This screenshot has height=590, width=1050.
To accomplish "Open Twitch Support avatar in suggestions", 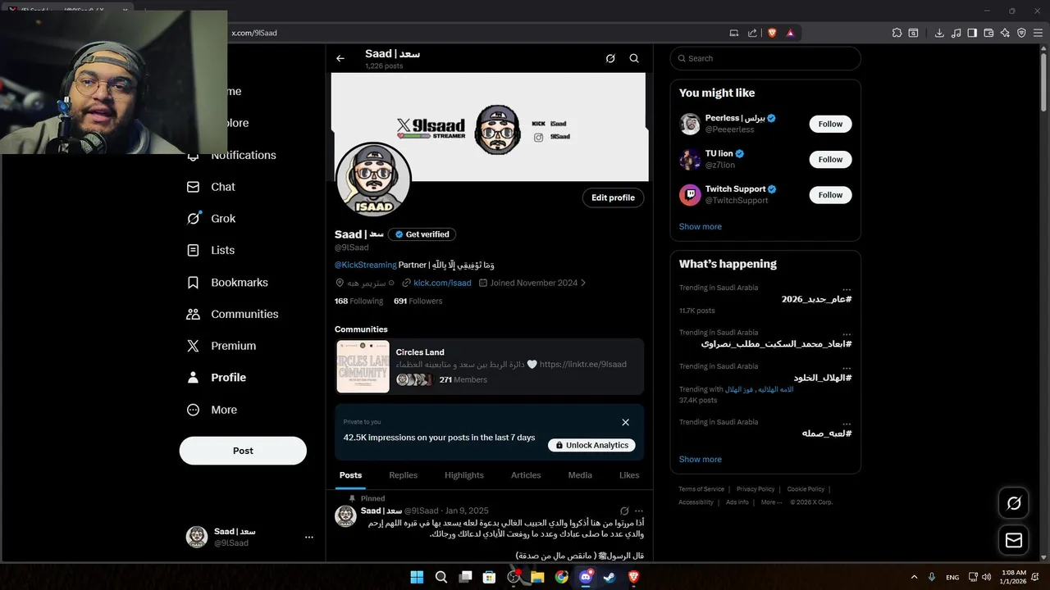I will [x=690, y=194].
